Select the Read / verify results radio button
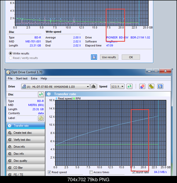The width and height of the screenshot is (177, 183). 11,58
